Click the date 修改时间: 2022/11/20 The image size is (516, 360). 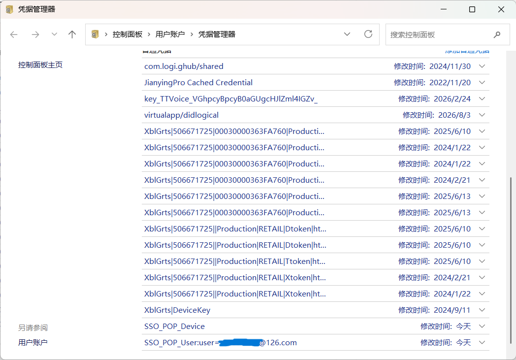[x=432, y=83]
